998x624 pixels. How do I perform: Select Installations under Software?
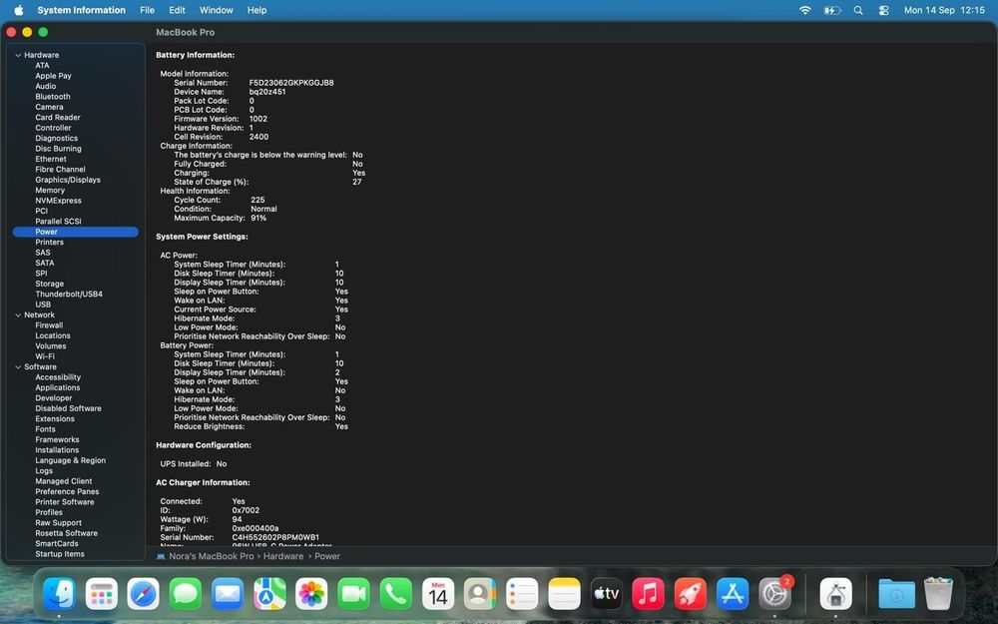coord(57,450)
